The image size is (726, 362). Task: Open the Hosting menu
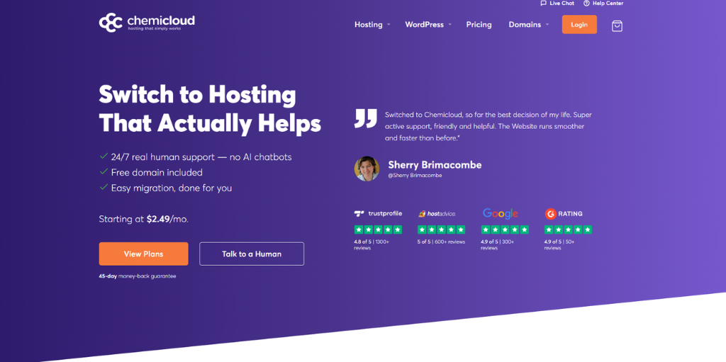click(x=369, y=25)
